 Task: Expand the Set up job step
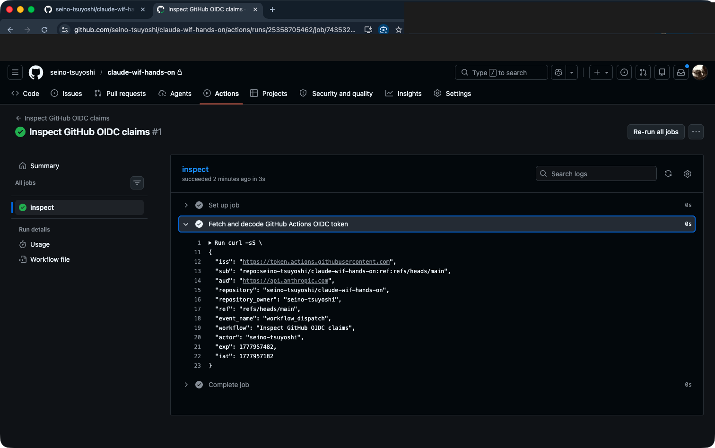(x=437, y=205)
